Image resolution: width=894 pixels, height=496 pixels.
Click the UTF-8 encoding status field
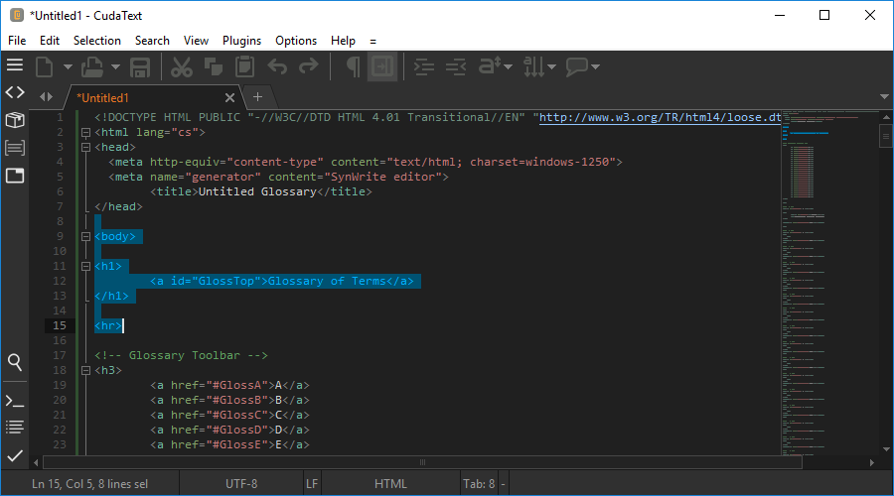241,484
